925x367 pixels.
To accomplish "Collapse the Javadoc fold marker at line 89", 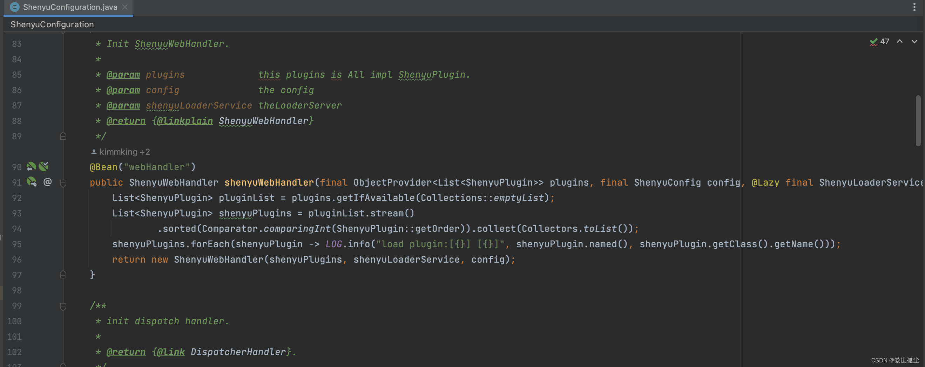I will [x=63, y=136].
